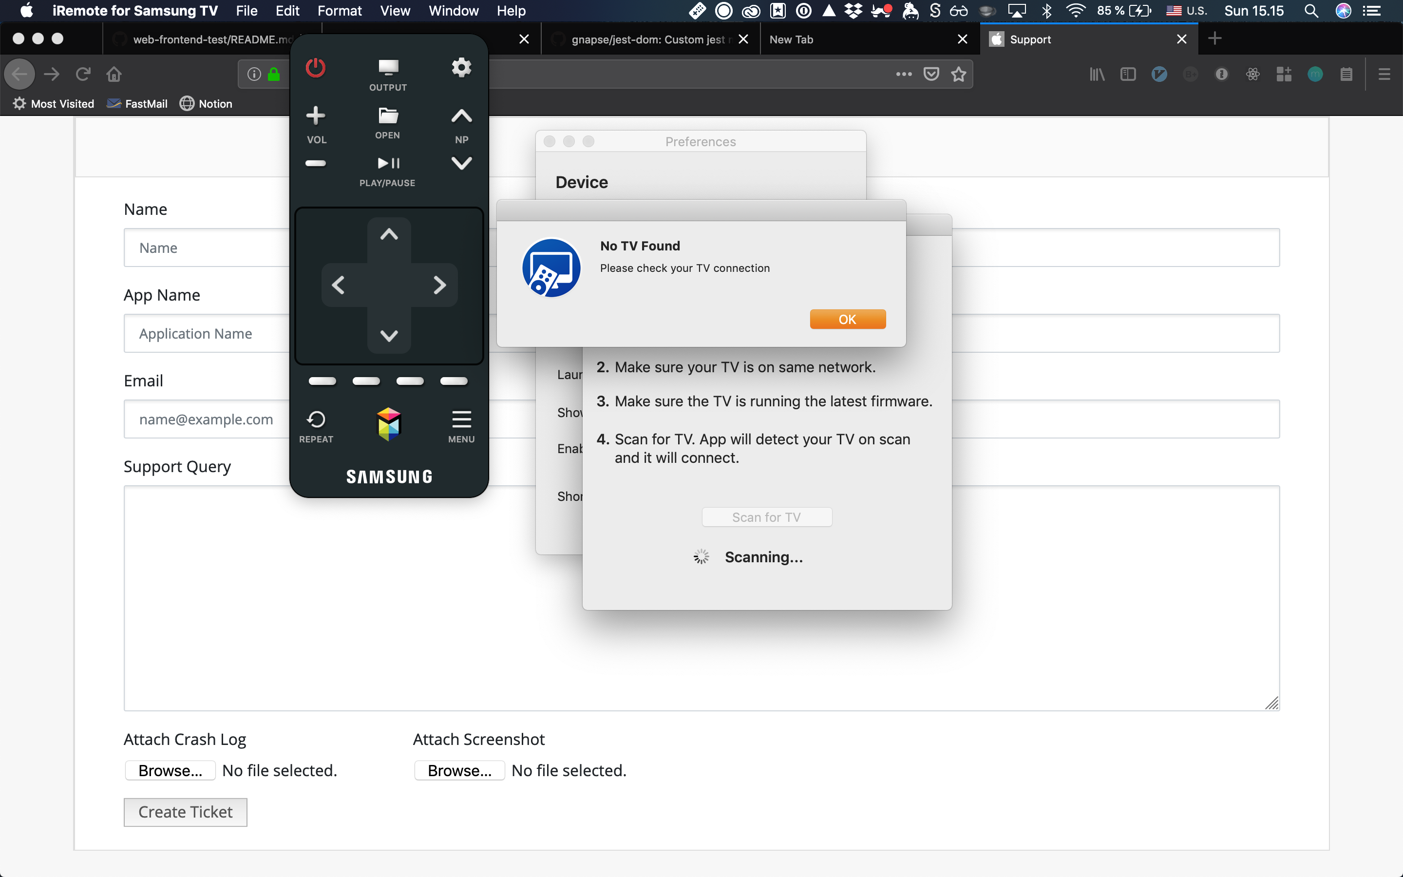Open Spotlight search in menu bar
This screenshot has width=1403, height=877.
point(1311,10)
